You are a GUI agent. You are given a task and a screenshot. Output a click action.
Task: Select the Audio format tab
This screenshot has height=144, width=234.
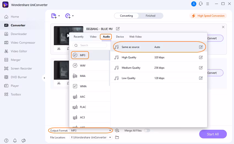pyautogui.click(x=106, y=37)
